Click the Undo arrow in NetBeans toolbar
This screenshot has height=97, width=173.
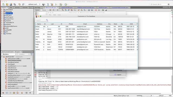tap(19, 4)
